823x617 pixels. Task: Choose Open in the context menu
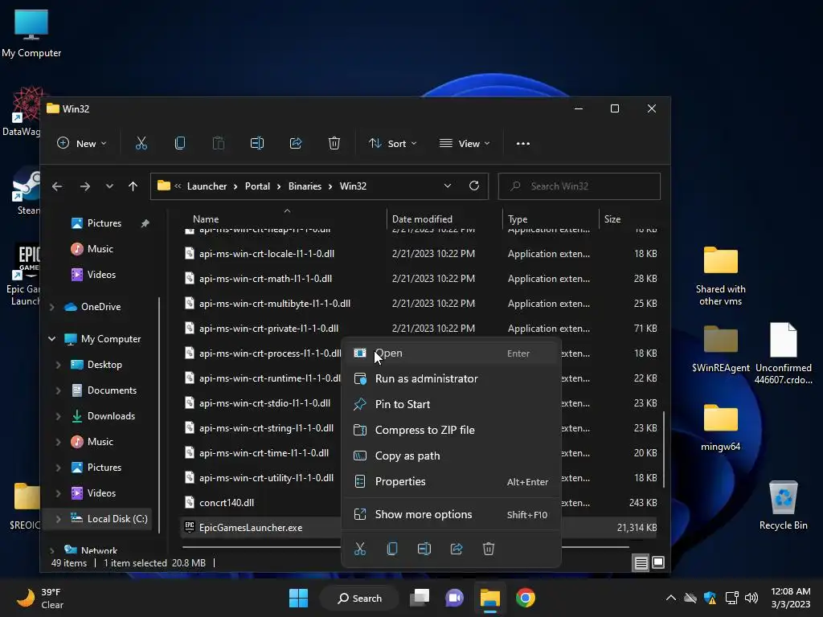point(452,353)
